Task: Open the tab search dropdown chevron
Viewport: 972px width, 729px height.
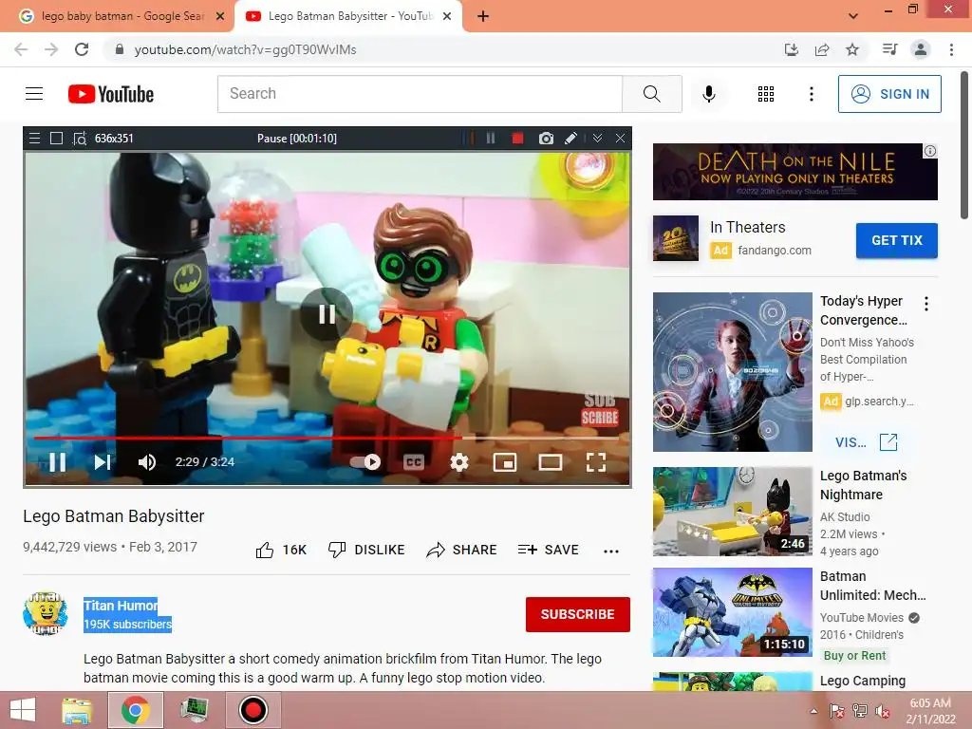Action: 853,16
